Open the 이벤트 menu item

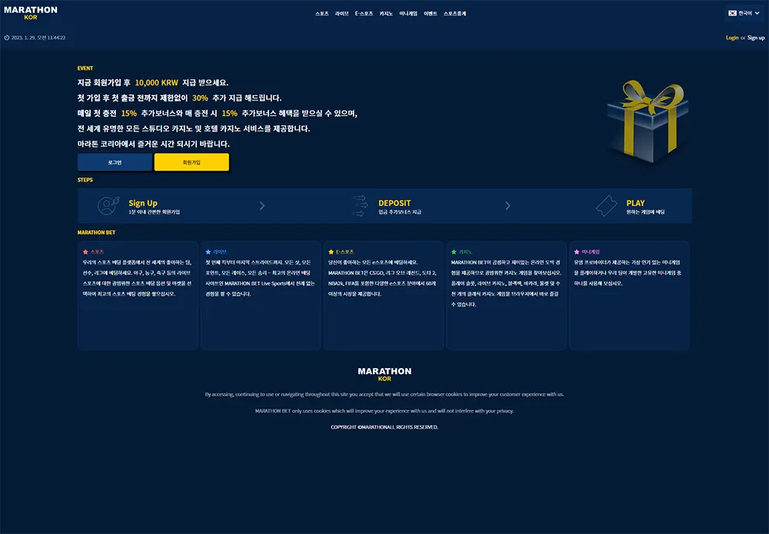[x=430, y=14]
